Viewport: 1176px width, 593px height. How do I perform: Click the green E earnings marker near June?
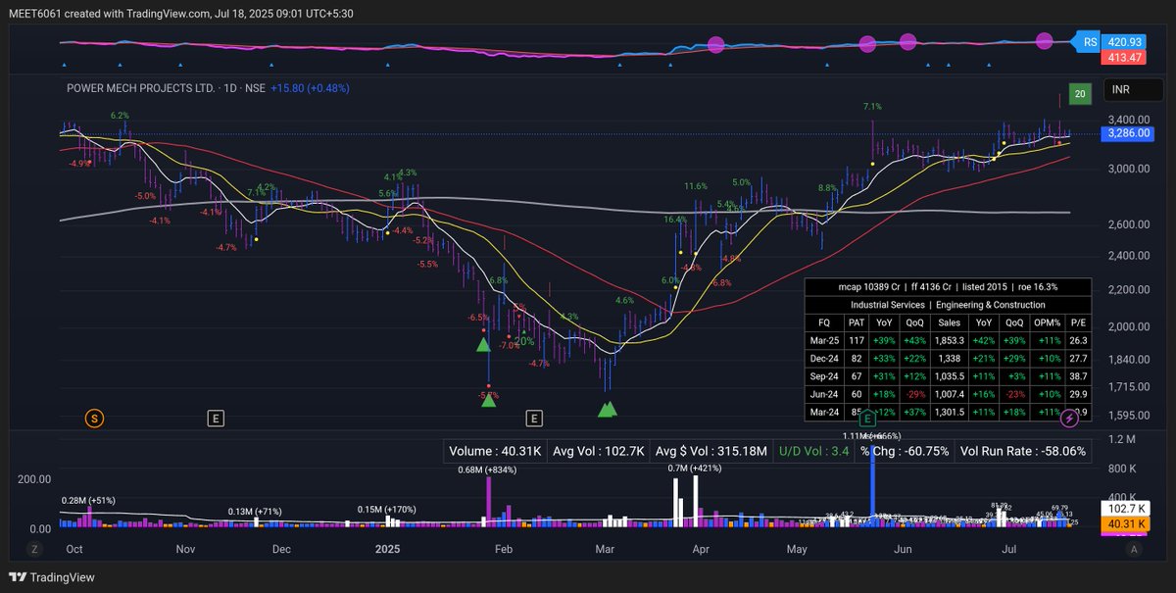867,419
